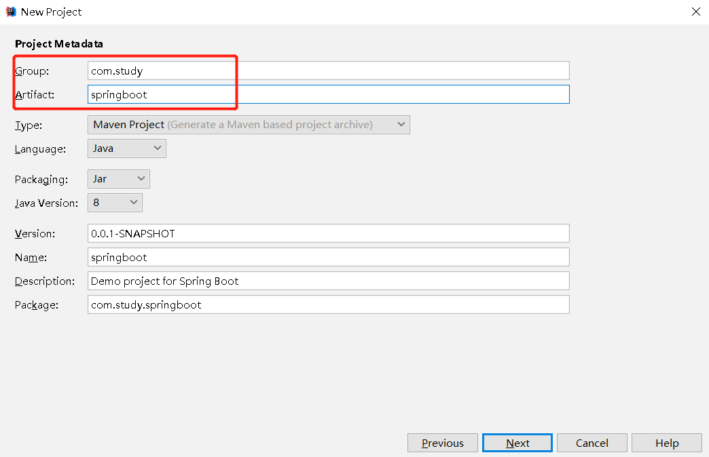The image size is (709, 457).
Task: Close the New Project dialog
Action: pos(696,12)
